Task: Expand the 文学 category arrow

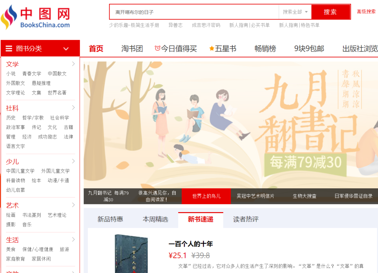Action: (x=73, y=64)
